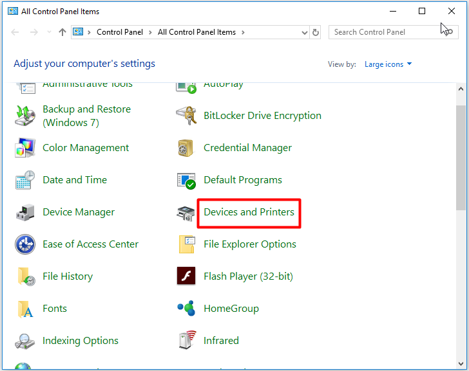Open Color Management link

86,148
